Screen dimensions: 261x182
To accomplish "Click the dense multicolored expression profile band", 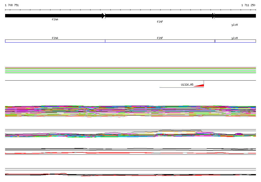I will [x=130, y=111].
